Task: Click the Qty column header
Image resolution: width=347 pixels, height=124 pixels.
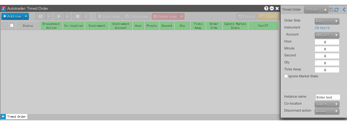Action: click(182, 25)
